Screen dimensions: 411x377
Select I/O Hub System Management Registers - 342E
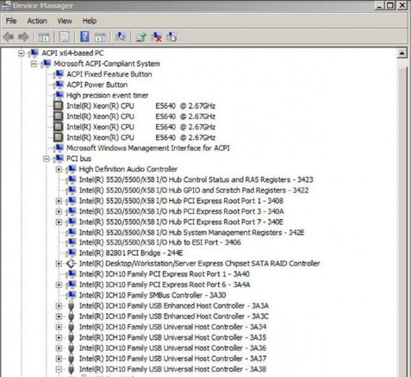click(192, 232)
